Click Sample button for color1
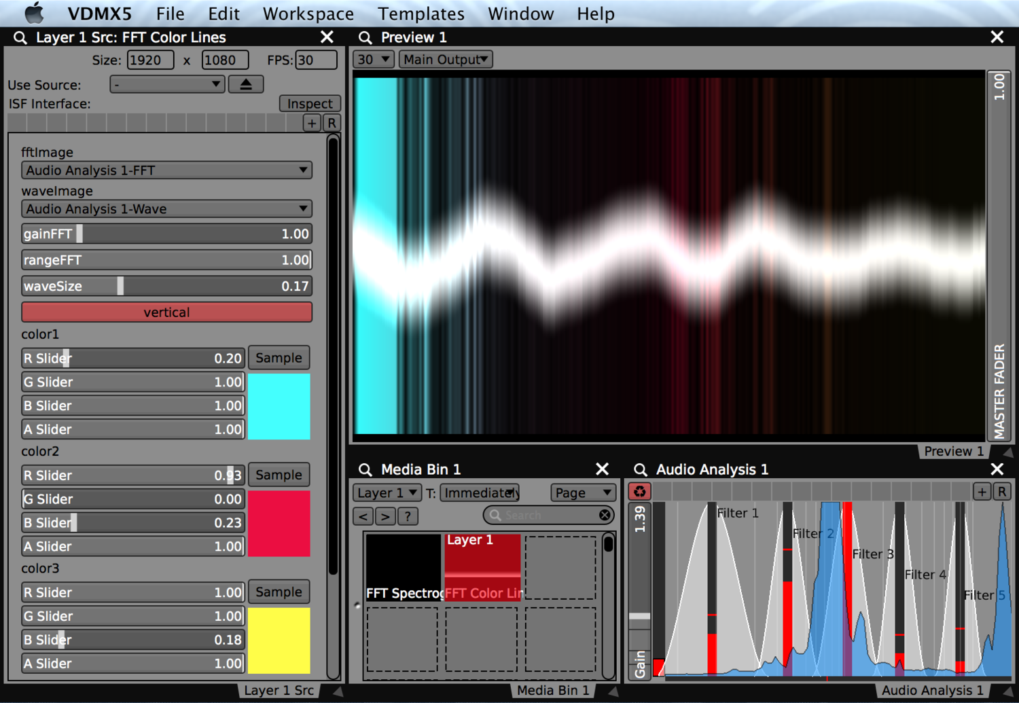 click(x=279, y=357)
